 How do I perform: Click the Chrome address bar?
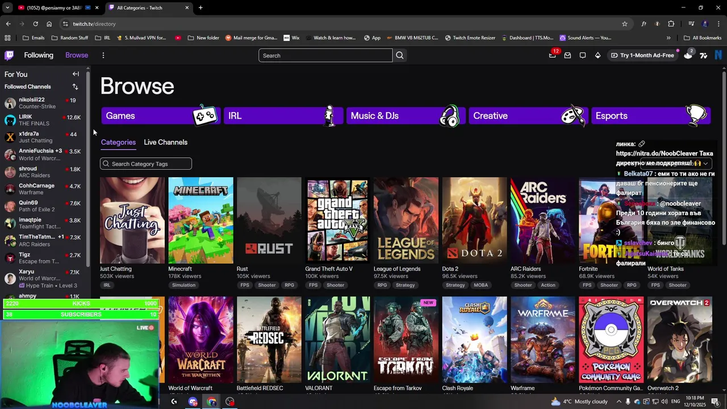(341, 24)
